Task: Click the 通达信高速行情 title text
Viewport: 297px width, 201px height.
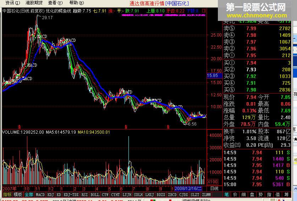Action: 147,4
